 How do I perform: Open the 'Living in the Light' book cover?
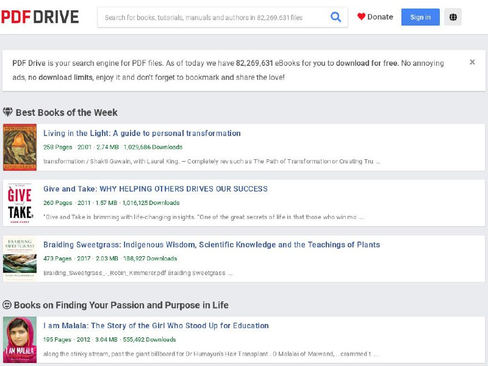point(20,147)
